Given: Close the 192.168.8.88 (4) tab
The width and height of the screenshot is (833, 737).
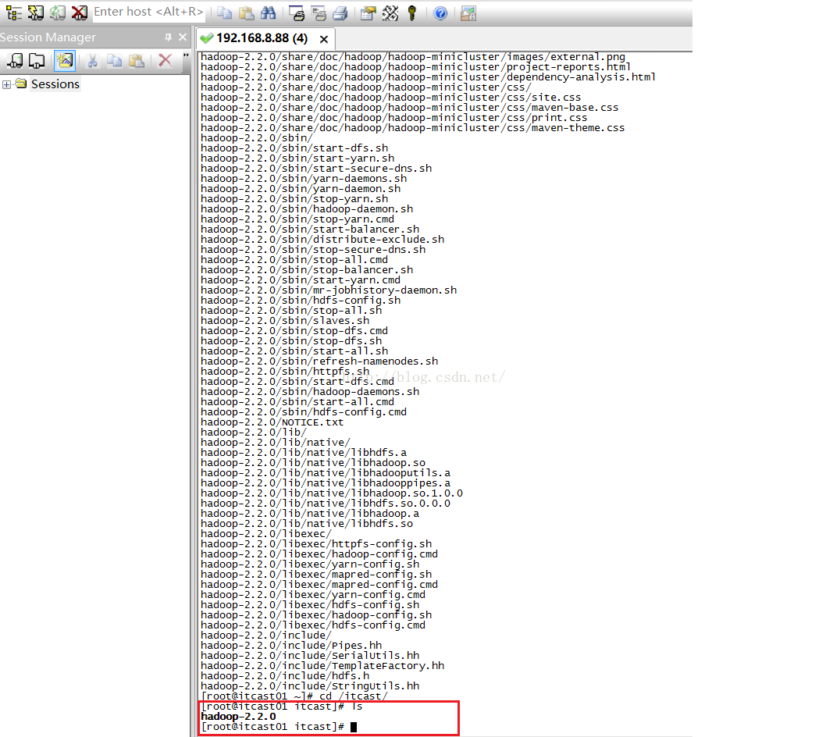Looking at the screenshot, I should point(323,39).
